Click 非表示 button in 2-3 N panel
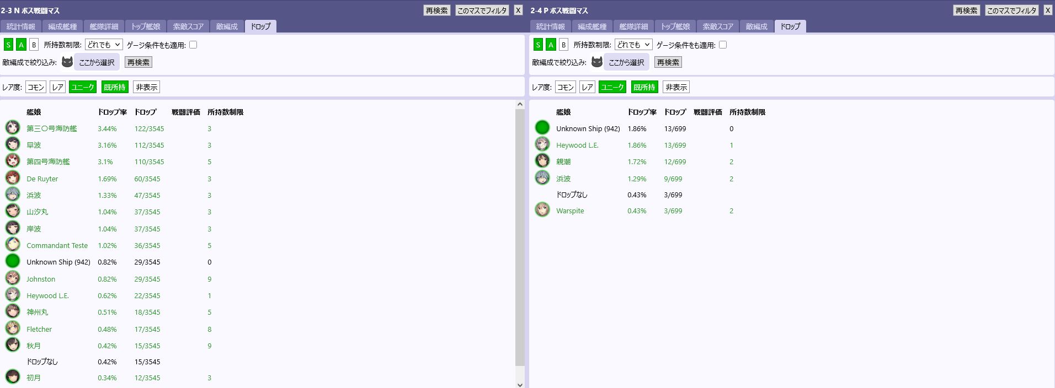Viewport: 1055px width, 388px height. (147, 87)
